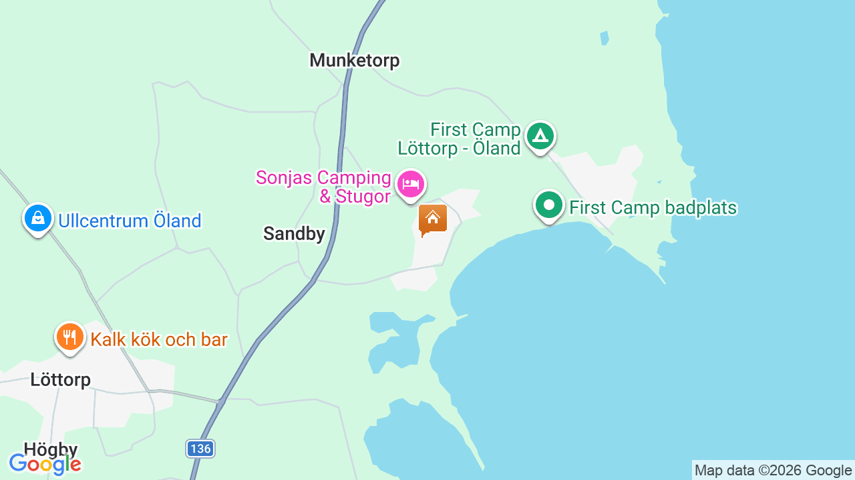Click the Munketorp place name

pyautogui.click(x=355, y=61)
